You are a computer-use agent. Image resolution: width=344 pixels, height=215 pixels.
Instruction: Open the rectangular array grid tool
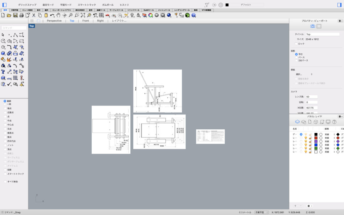pyautogui.click(x=15, y=78)
